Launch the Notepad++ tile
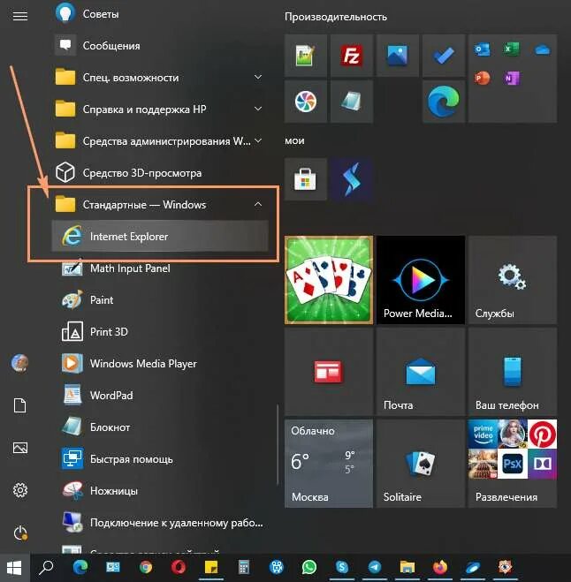Screen dimensions: 571x582 [305, 55]
